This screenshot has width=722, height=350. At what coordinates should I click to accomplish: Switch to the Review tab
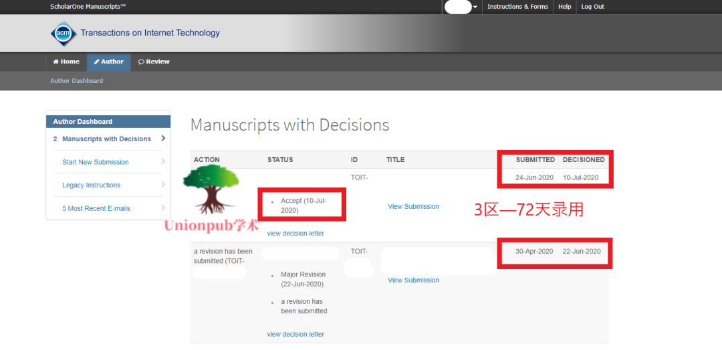(x=154, y=62)
